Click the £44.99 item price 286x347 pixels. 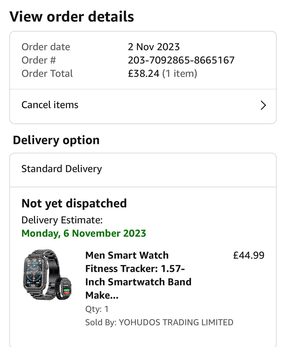249,255
